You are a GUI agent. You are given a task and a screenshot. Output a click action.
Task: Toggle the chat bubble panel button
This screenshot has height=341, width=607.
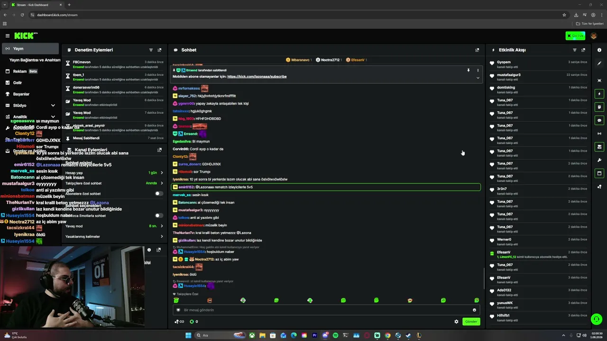point(599,120)
